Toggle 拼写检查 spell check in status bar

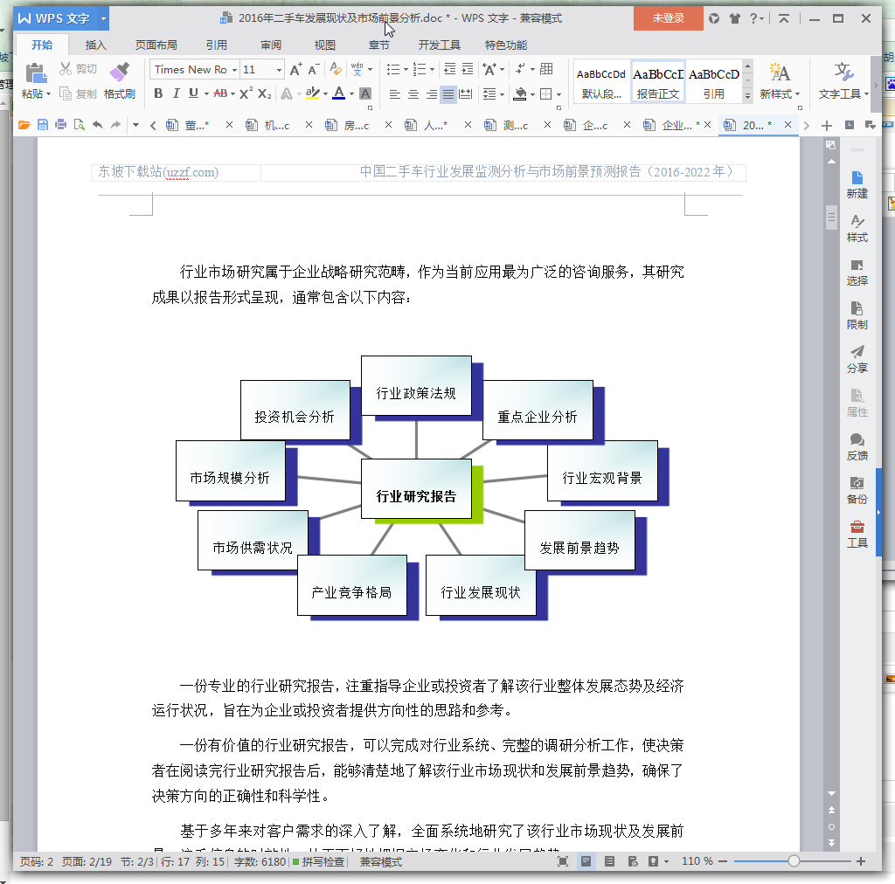(x=319, y=862)
